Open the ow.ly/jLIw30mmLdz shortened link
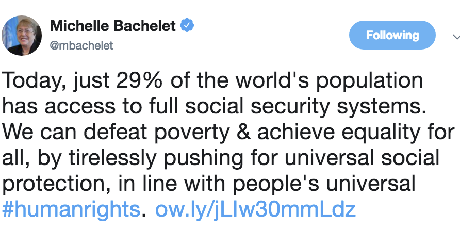This screenshot has height=230, width=460. [x=255, y=209]
